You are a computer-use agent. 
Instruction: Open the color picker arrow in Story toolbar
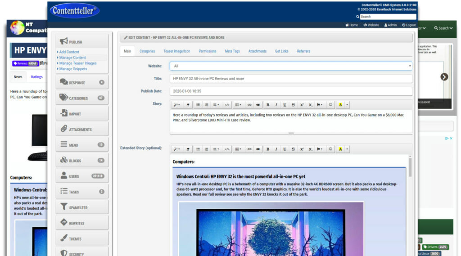(347, 105)
